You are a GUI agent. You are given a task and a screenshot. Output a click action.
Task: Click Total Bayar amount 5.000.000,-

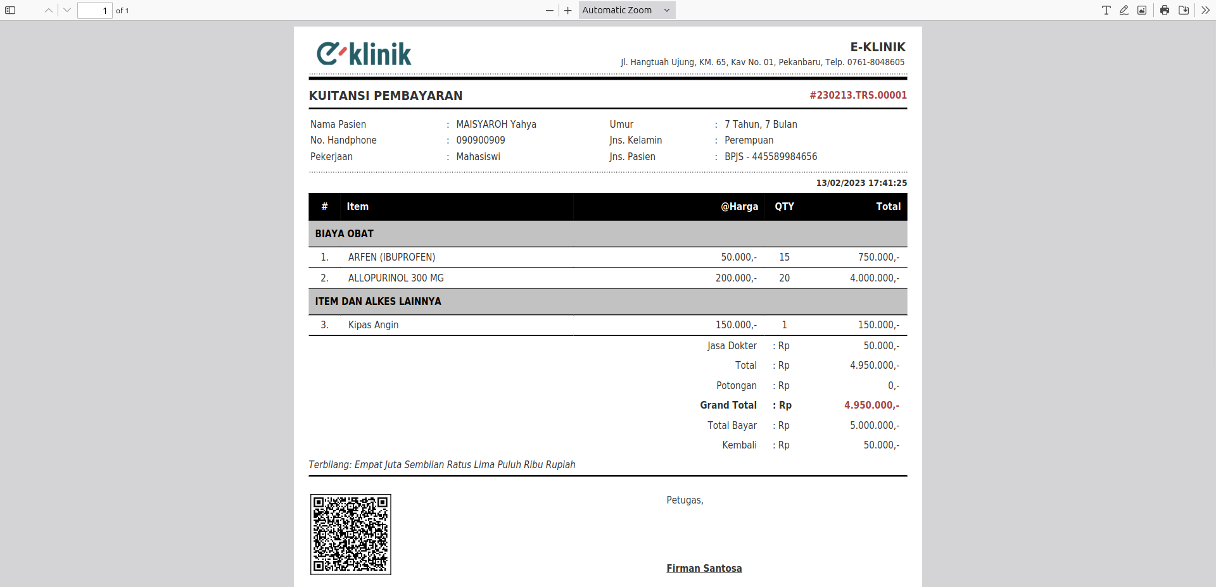coord(875,426)
